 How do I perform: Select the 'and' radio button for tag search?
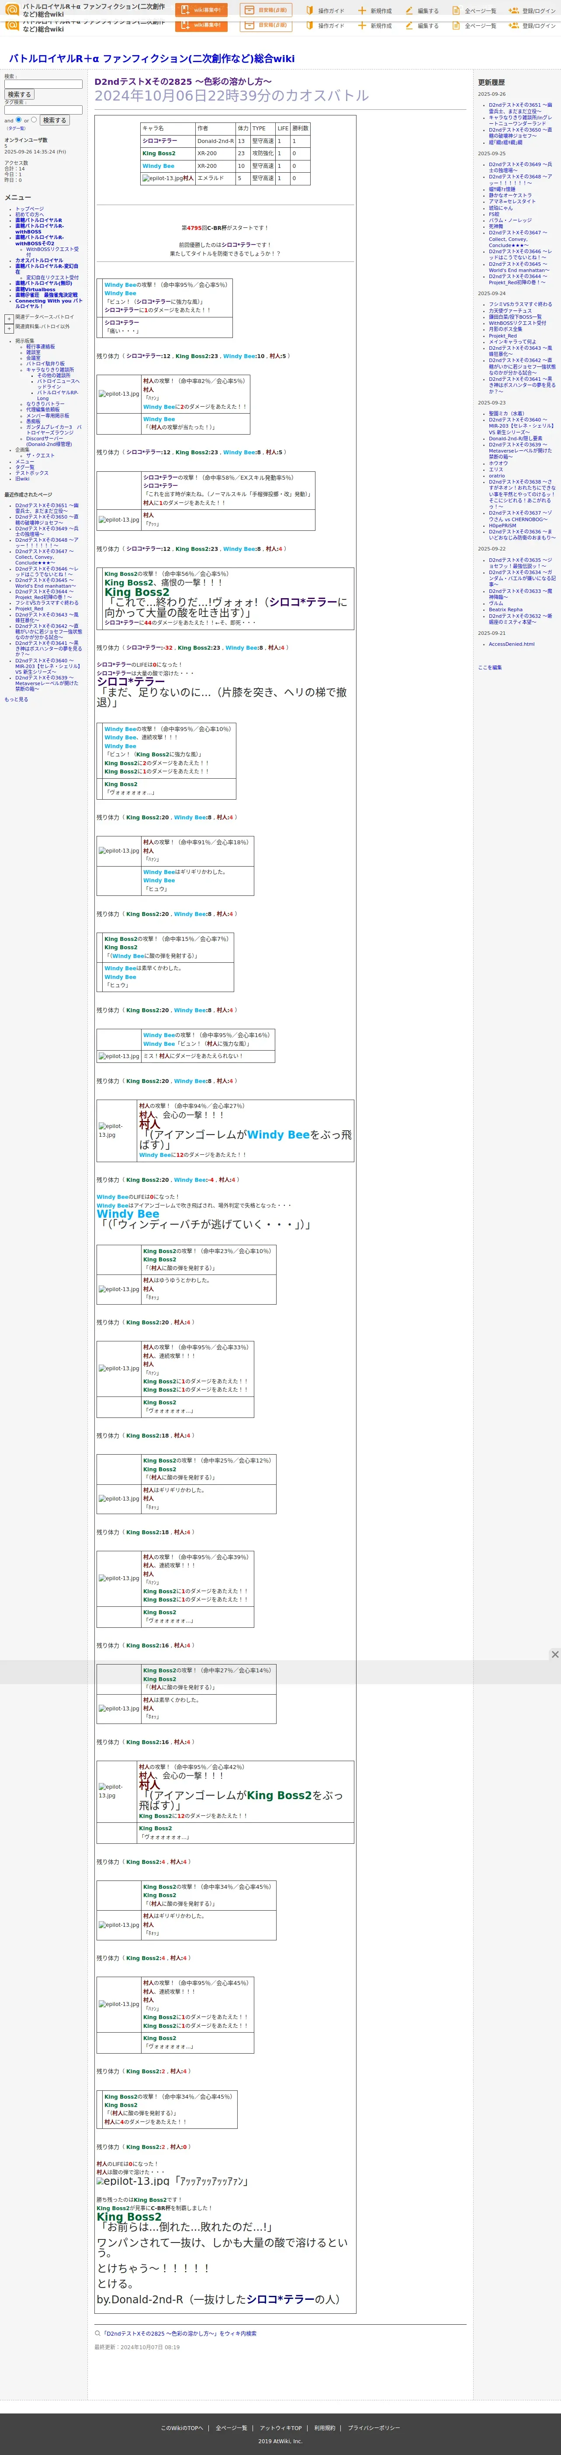pos(18,120)
